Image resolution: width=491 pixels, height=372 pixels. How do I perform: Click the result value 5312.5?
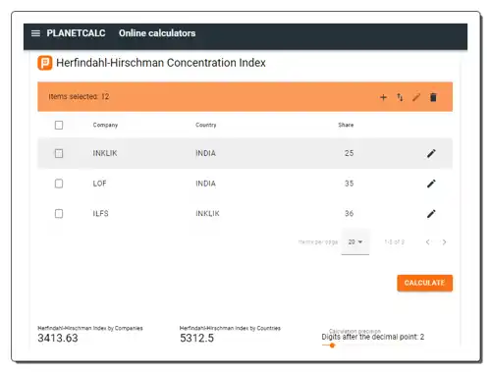(196, 338)
